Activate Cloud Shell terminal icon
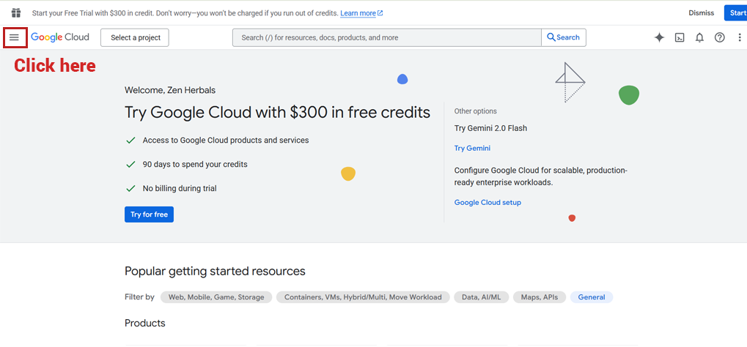Viewport: 747px width, 347px height. (680, 37)
